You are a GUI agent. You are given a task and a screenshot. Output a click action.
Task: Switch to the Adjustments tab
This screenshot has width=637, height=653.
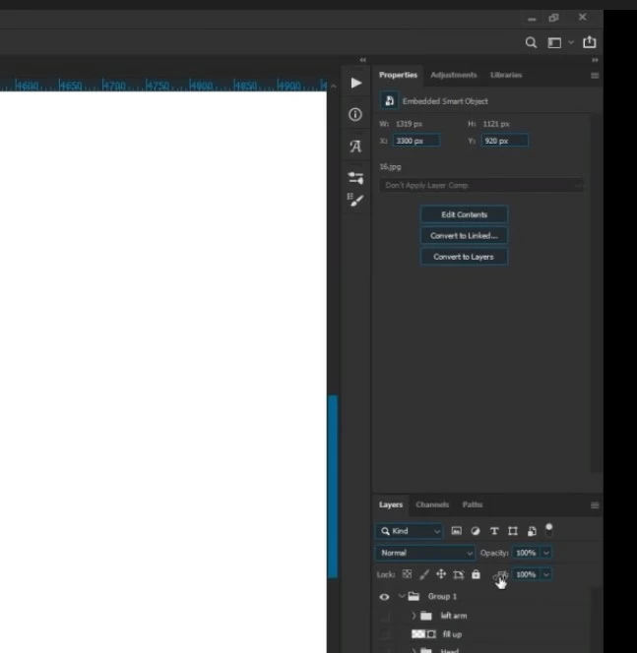coord(454,75)
